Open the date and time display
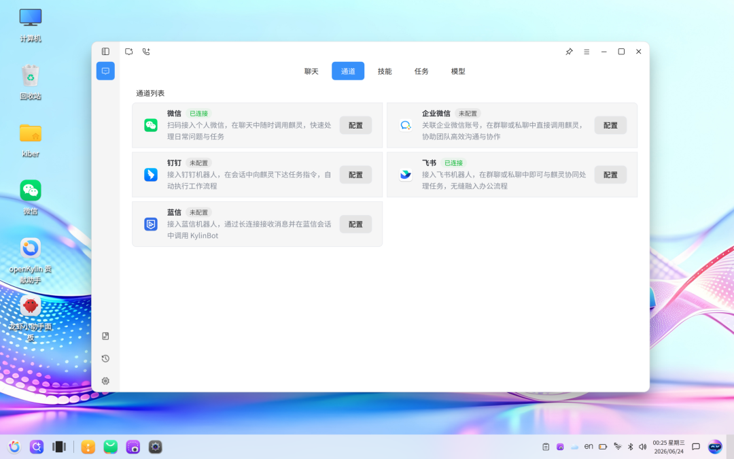This screenshot has height=459, width=734. point(669,447)
